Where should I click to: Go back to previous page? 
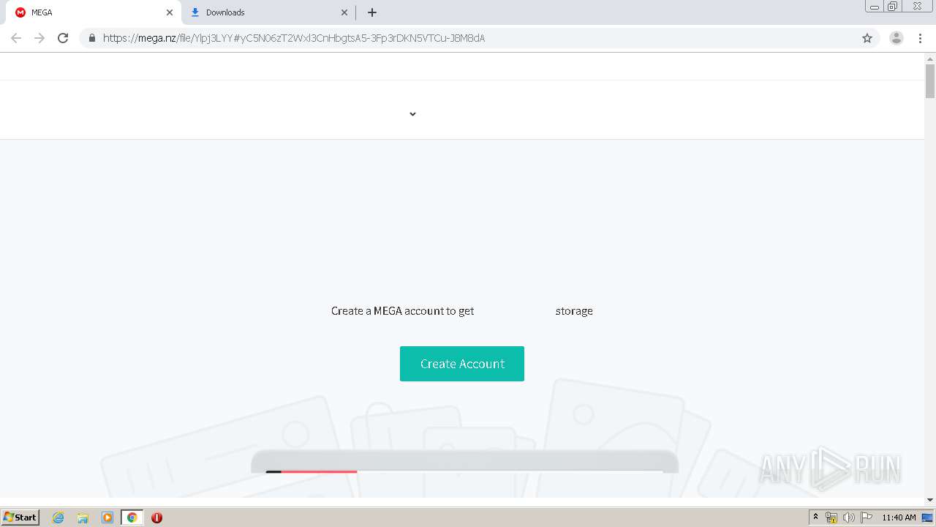16,38
